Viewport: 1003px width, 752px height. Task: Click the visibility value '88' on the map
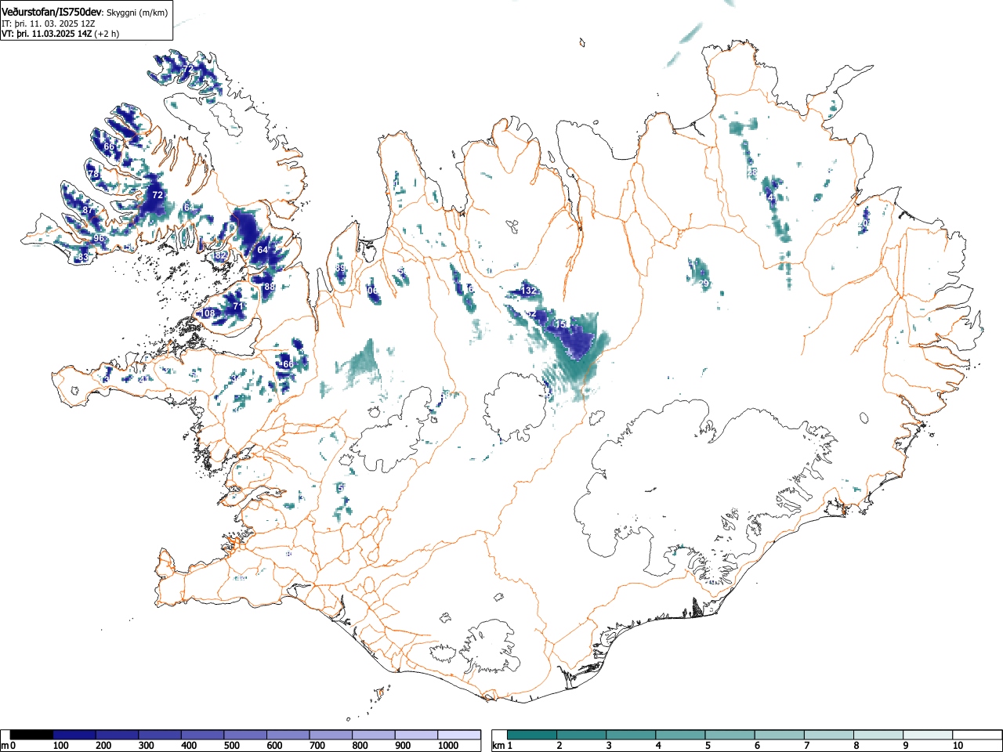tap(270, 287)
